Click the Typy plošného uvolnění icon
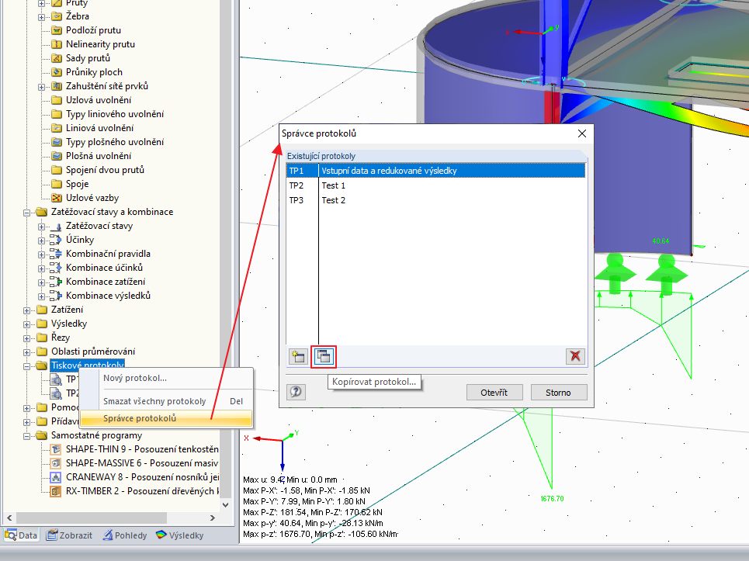 point(57,142)
